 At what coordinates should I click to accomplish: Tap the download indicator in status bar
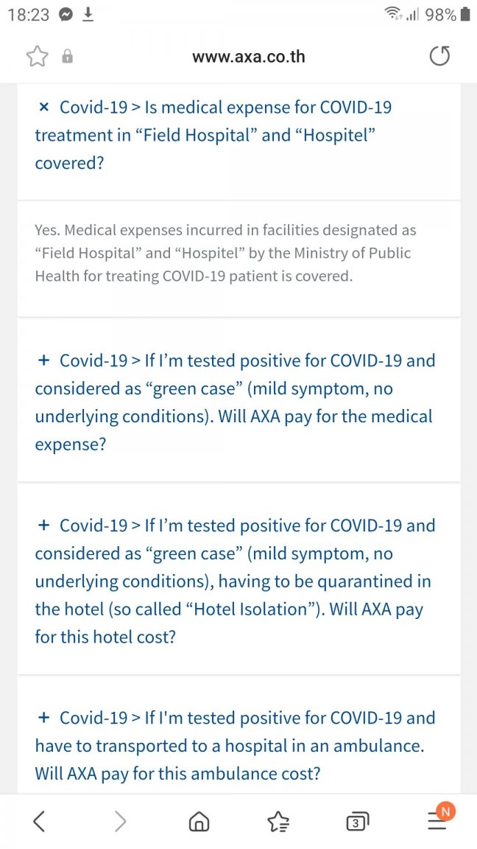coord(88,15)
